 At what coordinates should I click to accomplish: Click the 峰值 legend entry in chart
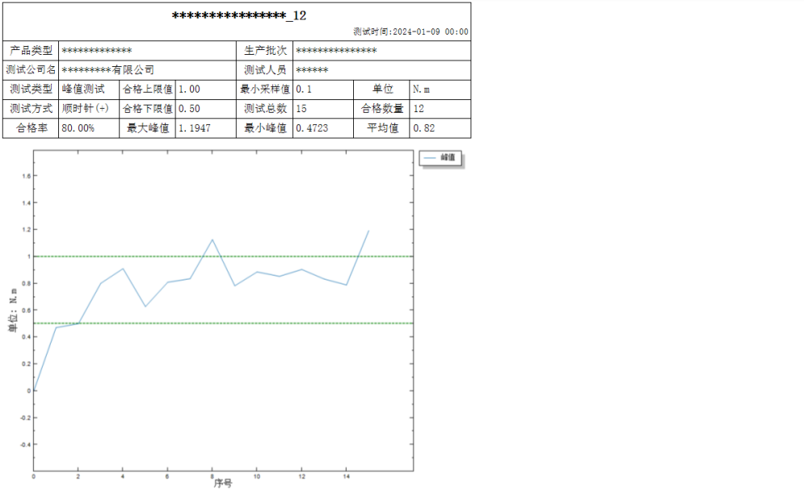click(448, 158)
